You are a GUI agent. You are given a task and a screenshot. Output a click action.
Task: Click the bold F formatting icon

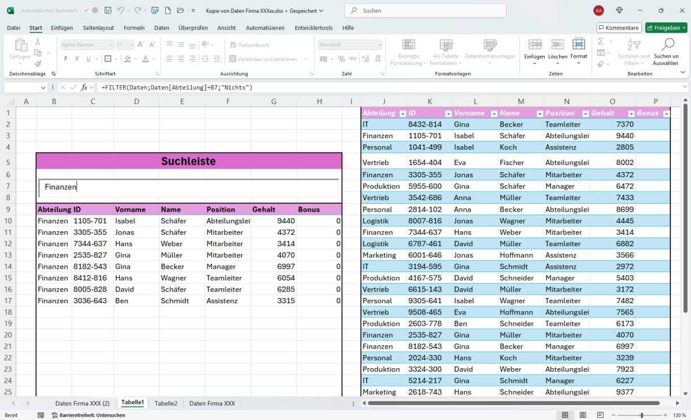tap(66, 59)
